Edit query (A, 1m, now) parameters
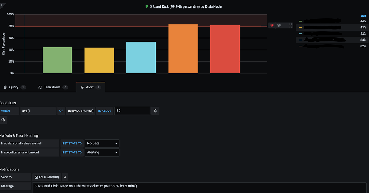Screen dimensions: 369x193 pyautogui.click(x=80, y=111)
